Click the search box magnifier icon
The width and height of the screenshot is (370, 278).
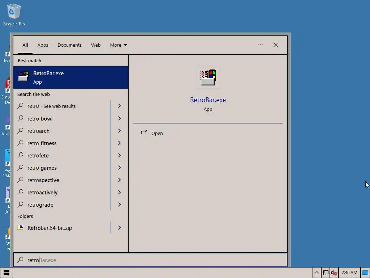21,260
